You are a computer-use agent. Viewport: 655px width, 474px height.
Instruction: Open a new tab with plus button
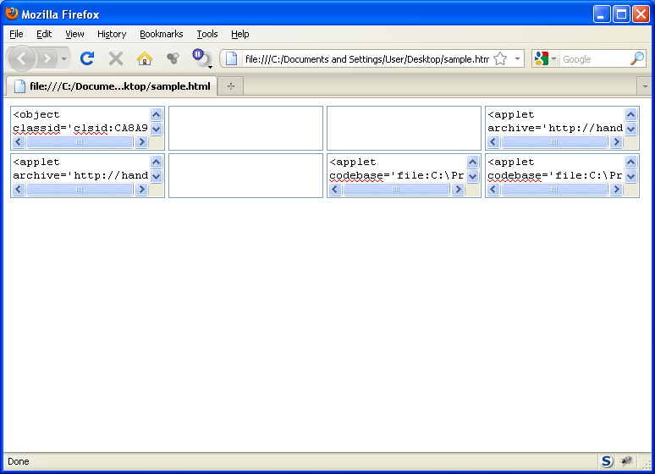click(231, 86)
